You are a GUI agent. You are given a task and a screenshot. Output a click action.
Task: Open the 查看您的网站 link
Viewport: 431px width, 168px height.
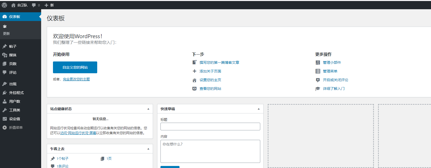tap(210, 89)
